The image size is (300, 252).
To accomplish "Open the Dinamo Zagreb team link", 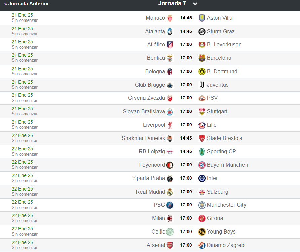I will (225, 245).
